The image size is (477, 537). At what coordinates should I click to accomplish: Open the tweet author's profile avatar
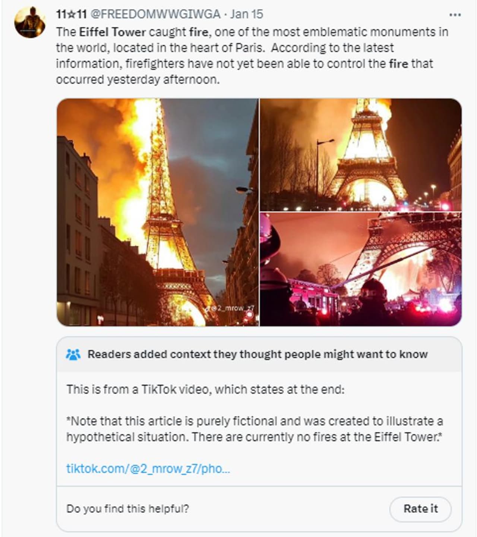point(29,22)
